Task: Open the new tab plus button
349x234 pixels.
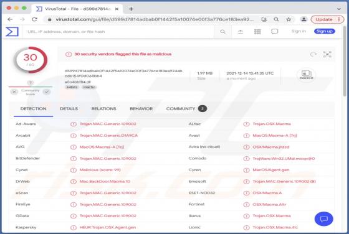Action: click(x=131, y=9)
